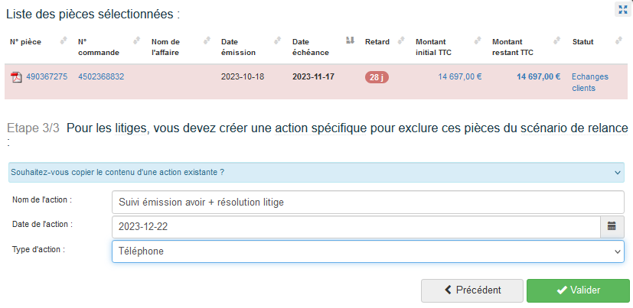Image resolution: width=633 pixels, height=308 pixels.
Task: Click the fullscreen expand icon at top right
Action: coord(623,9)
